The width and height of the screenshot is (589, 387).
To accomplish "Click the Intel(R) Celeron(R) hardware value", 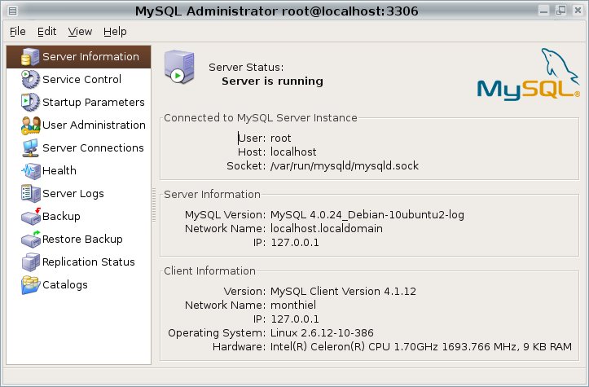I will coord(421,347).
